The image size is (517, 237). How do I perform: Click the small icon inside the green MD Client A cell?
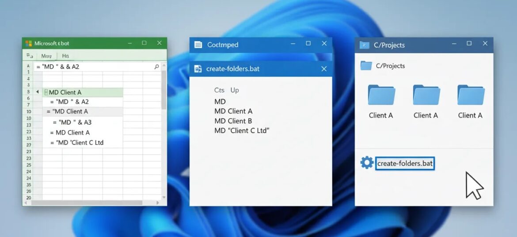point(46,92)
